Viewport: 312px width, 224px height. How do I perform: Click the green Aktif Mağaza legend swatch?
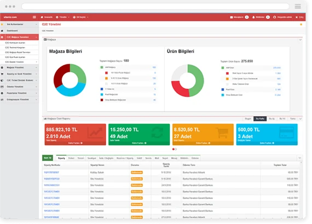[102, 67]
